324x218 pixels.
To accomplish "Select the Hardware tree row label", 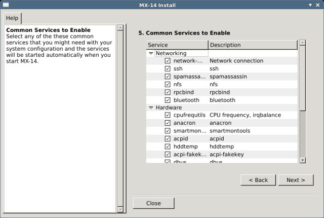I will click(x=169, y=107).
